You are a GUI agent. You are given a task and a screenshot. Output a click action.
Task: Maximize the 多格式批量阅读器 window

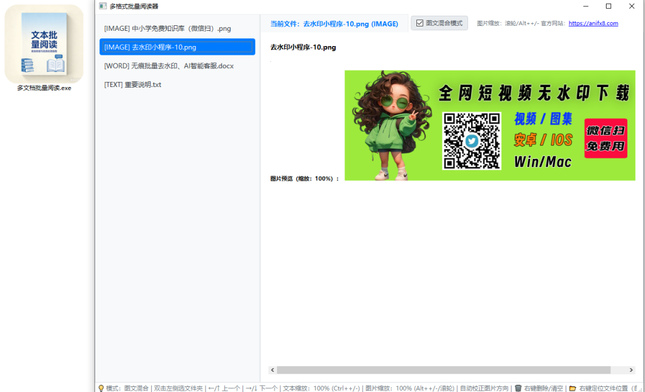pyautogui.click(x=608, y=6)
